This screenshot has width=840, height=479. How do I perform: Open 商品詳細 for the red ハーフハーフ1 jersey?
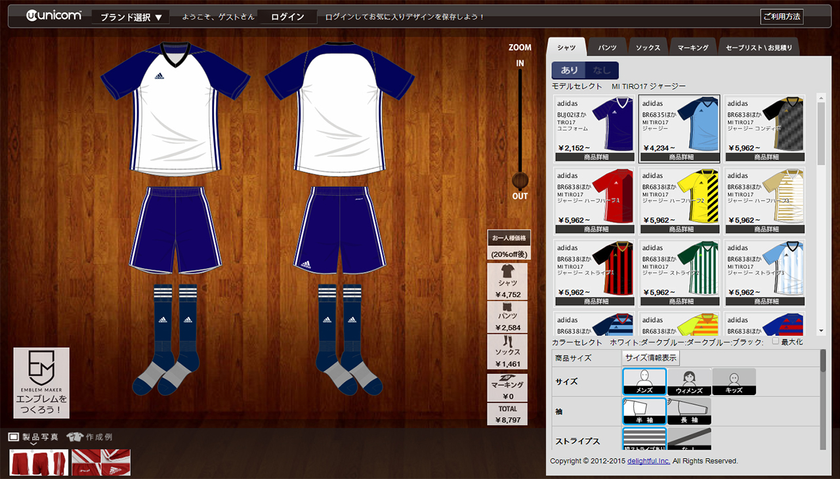tap(596, 230)
